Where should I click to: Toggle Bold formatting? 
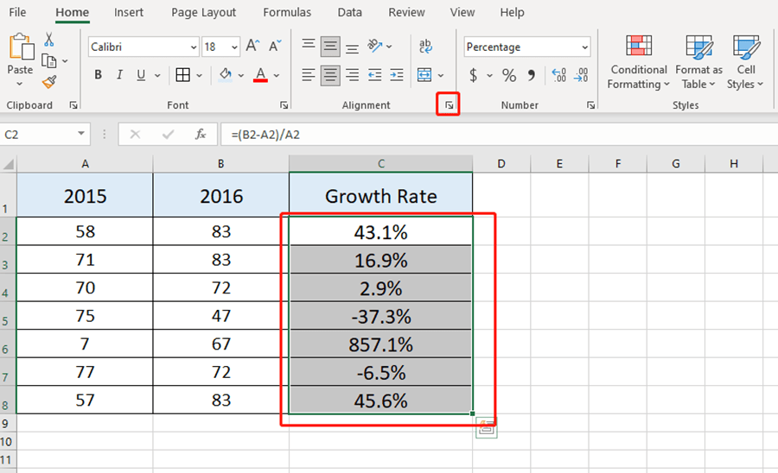pyautogui.click(x=99, y=75)
